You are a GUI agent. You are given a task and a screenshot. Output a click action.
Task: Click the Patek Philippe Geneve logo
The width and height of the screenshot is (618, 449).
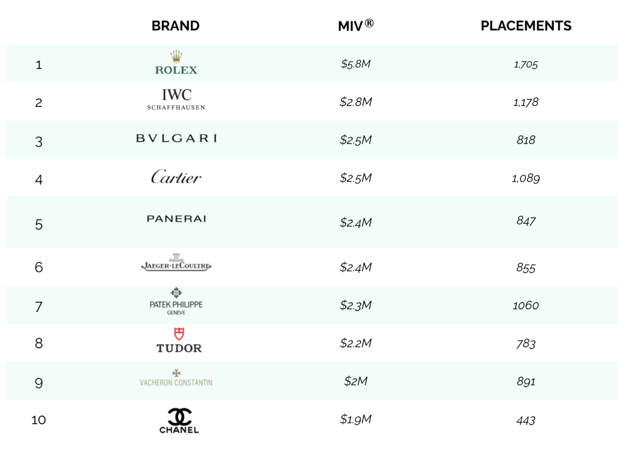pos(176,301)
